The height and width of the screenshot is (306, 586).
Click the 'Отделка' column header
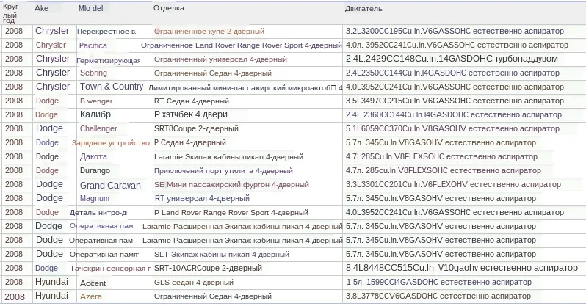[x=169, y=8]
